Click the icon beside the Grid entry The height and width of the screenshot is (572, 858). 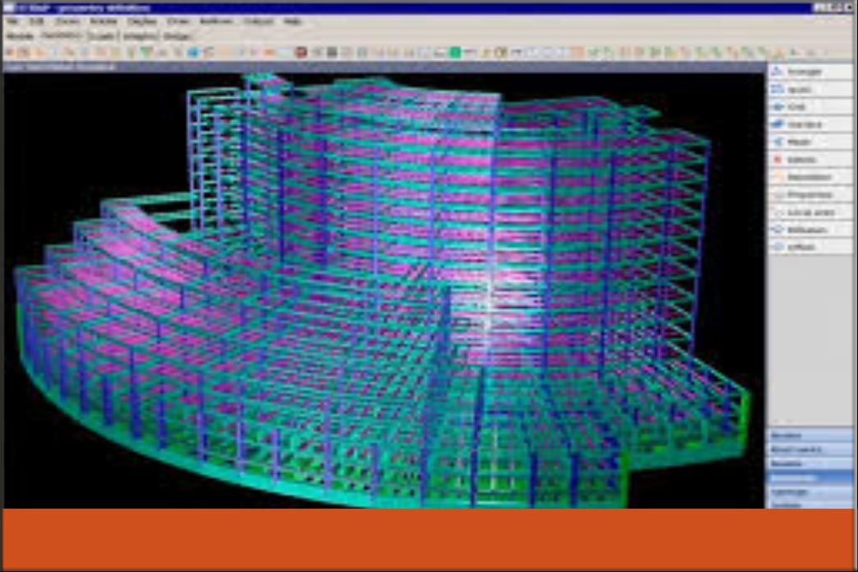[777, 107]
